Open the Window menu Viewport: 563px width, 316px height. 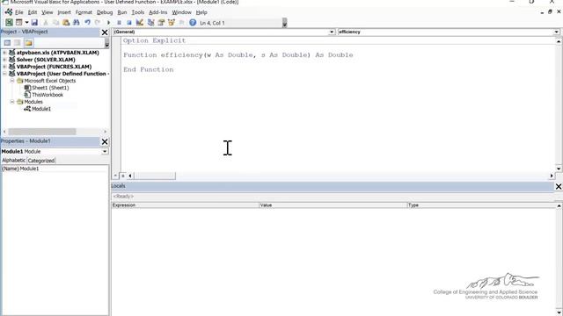pyautogui.click(x=182, y=12)
